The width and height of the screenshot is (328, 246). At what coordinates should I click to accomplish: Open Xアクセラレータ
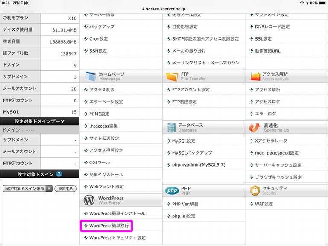[271, 141]
